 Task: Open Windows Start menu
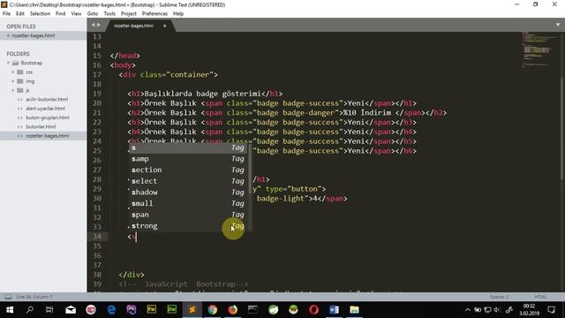[10, 310]
